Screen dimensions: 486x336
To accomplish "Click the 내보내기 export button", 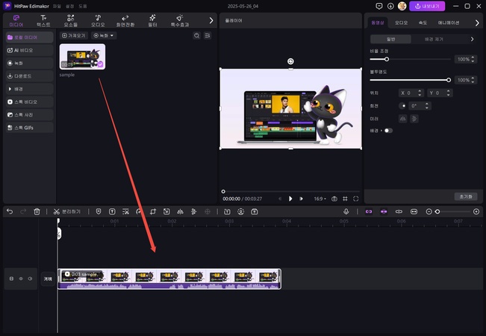I will point(428,6).
